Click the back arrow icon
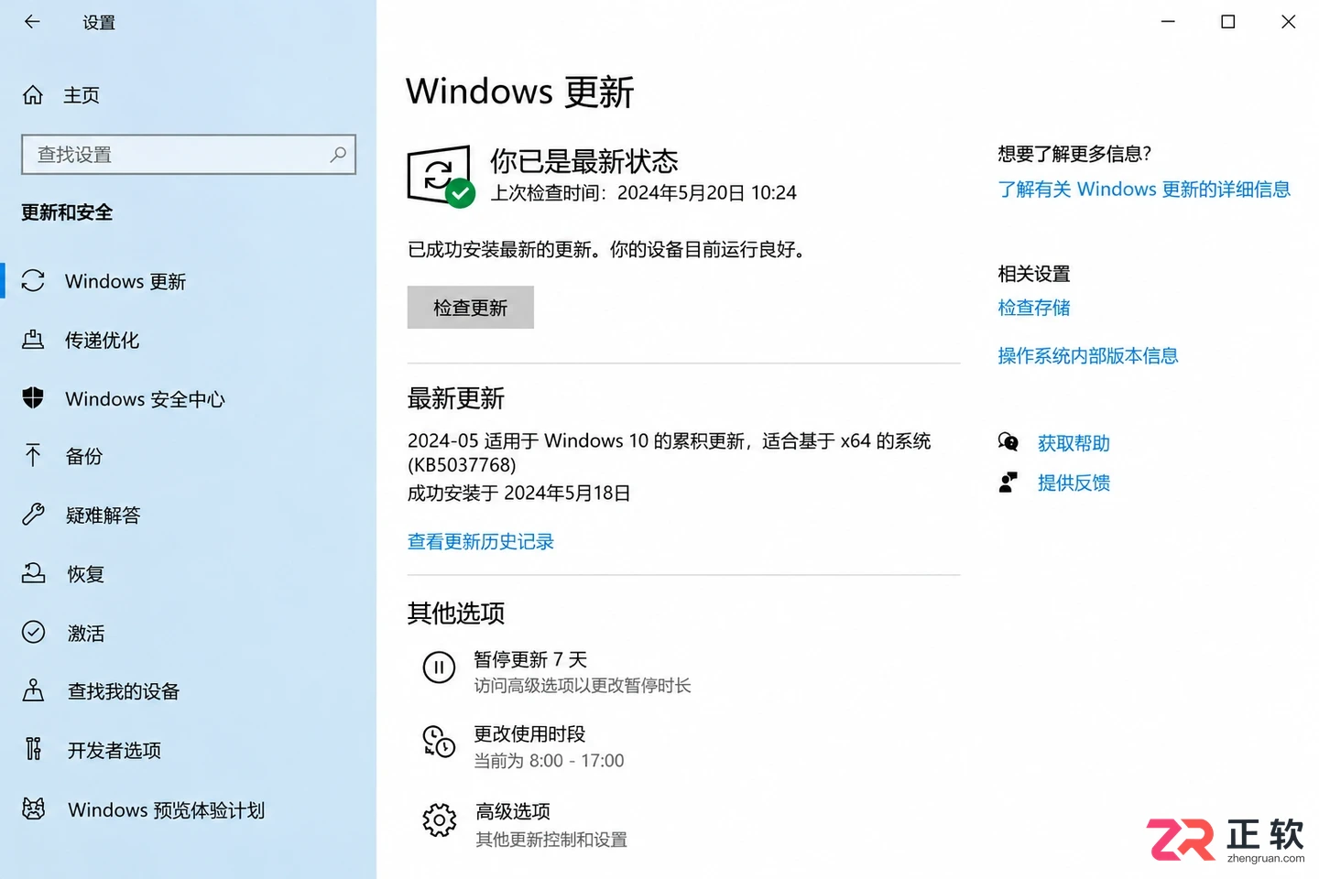Viewport: 1319px width, 879px height. click(32, 22)
